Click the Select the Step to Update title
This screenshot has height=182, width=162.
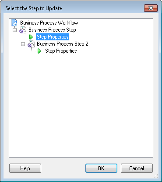point(34,8)
